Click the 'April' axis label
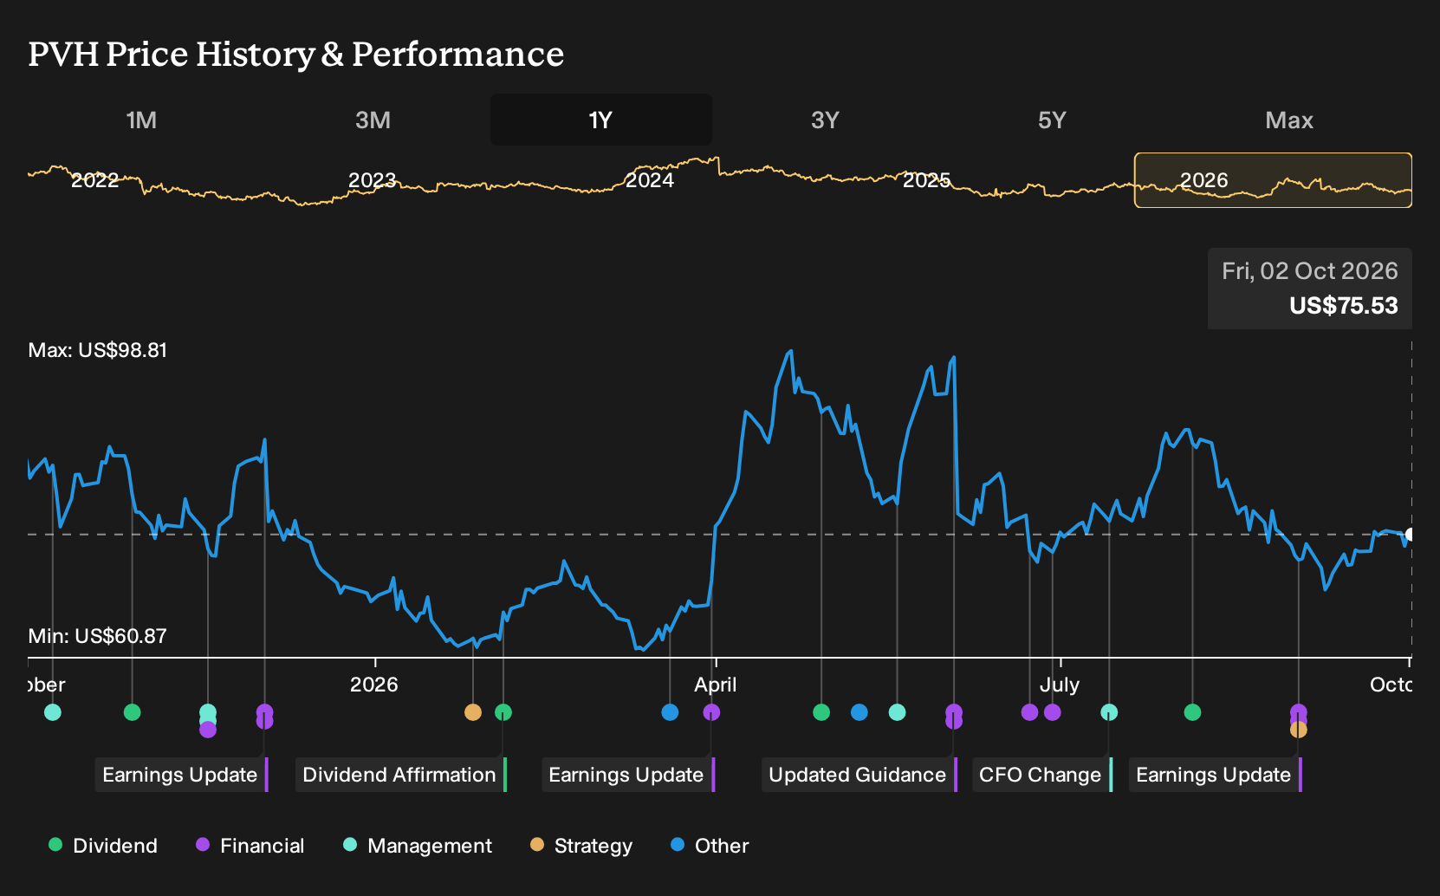Viewport: 1440px width, 896px height. (716, 685)
